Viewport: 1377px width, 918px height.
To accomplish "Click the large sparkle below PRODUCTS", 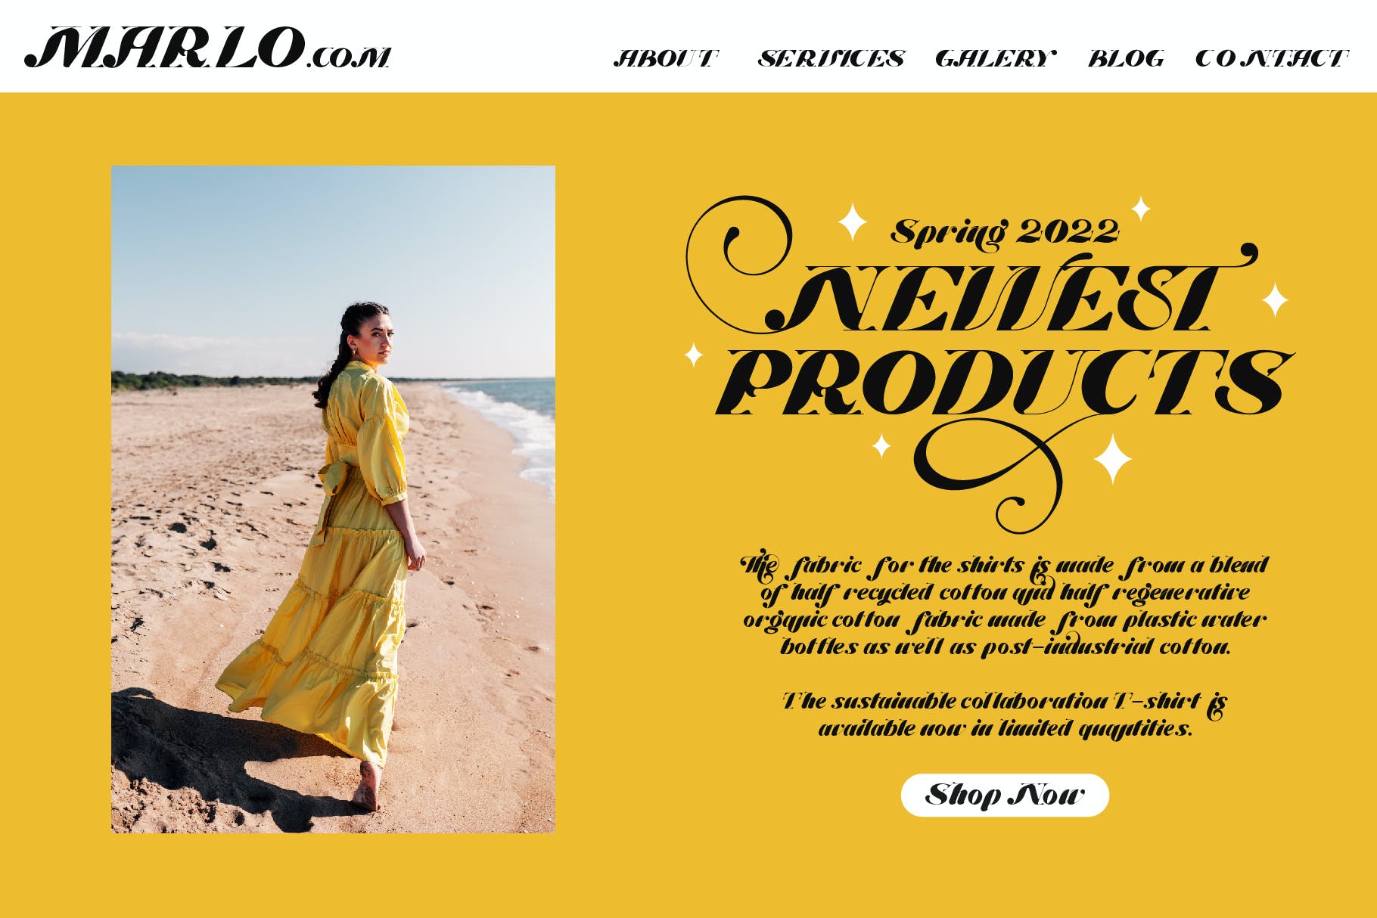I will click(1112, 458).
